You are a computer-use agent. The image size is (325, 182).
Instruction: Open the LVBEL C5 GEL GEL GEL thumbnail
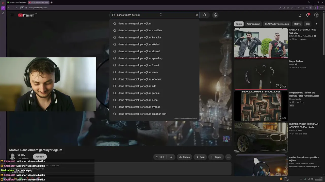pyautogui.click(x=261, y=43)
